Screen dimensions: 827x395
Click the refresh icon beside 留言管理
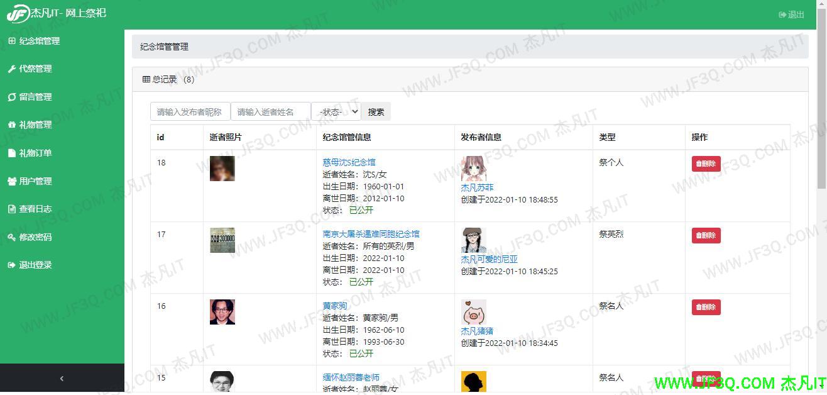pos(11,97)
